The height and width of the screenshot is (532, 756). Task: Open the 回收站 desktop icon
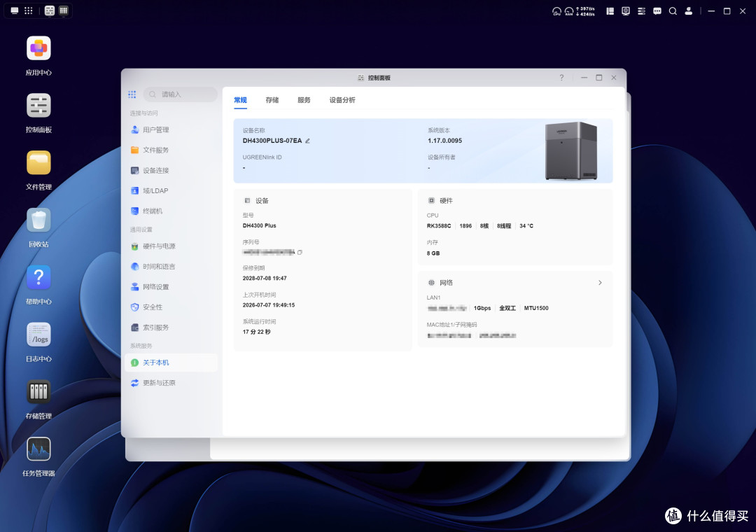38,220
